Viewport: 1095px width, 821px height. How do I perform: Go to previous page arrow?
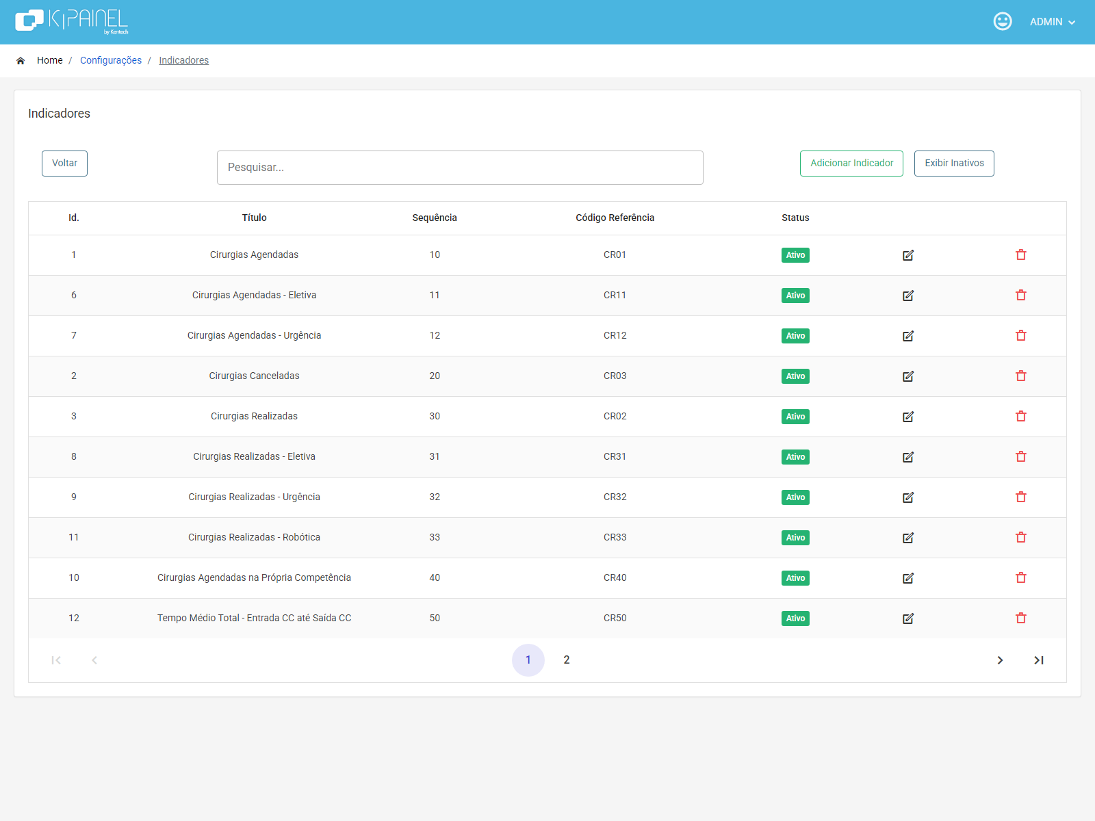[x=94, y=660]
